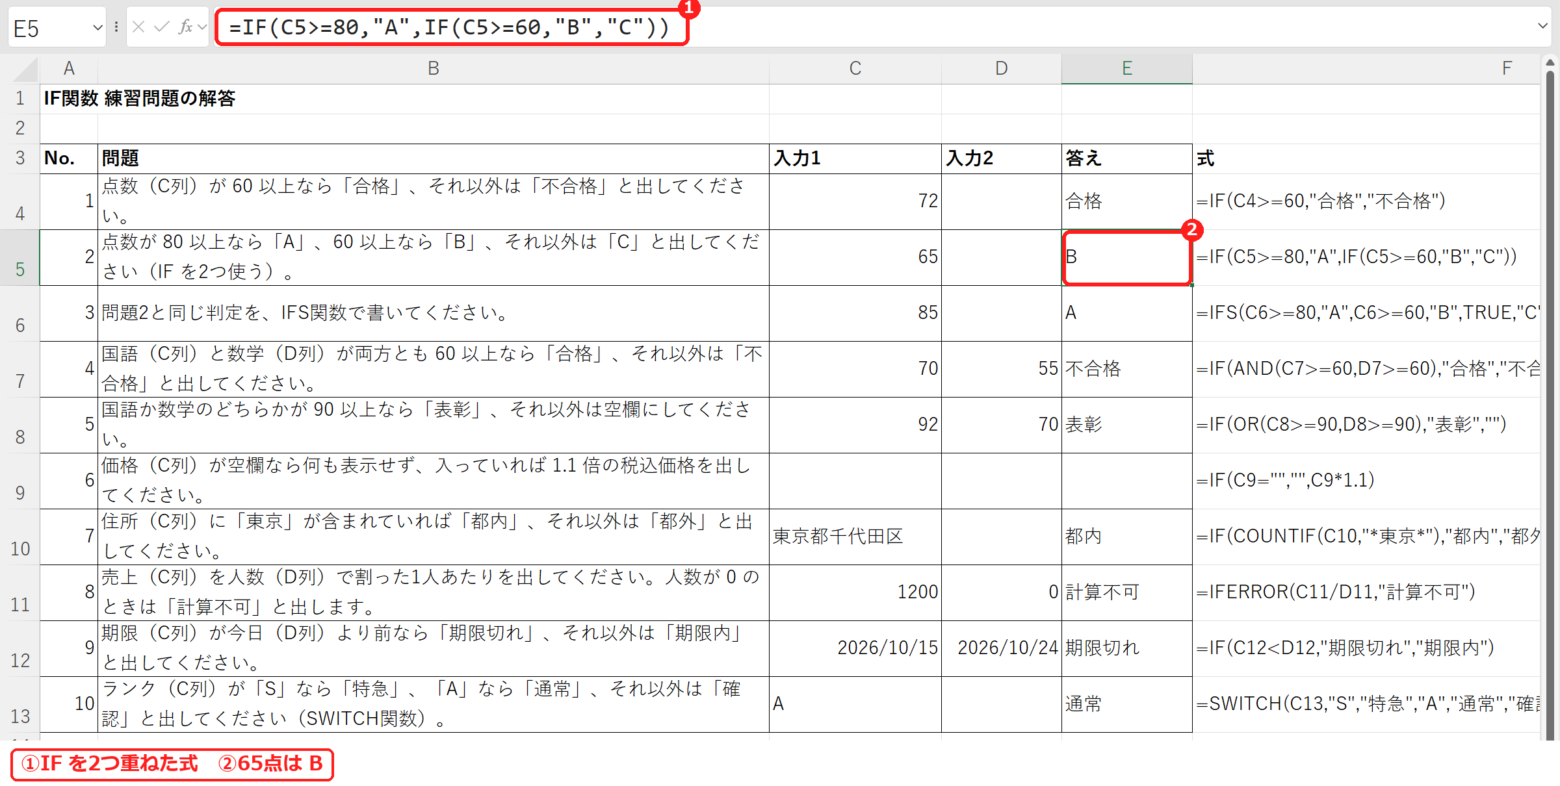Click the '入力2' header cell
Screen dimensions: 1560x786
tap(1002, 158)
